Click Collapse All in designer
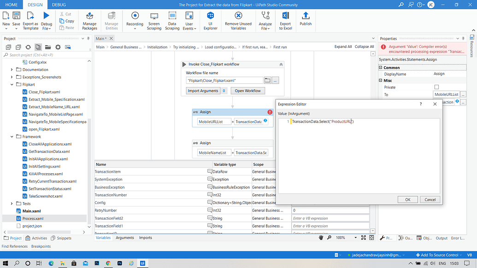The image size is (477, 268). [364, 47]
